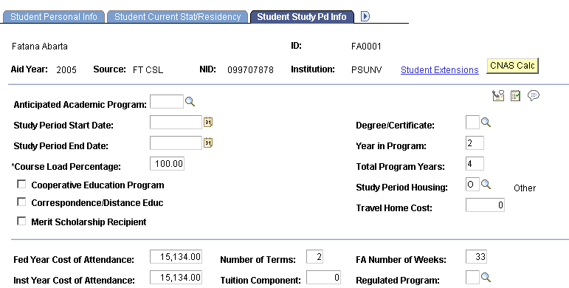Click the CNAS Calc button
Screen dimensions: 569x288
coord(512,66)
